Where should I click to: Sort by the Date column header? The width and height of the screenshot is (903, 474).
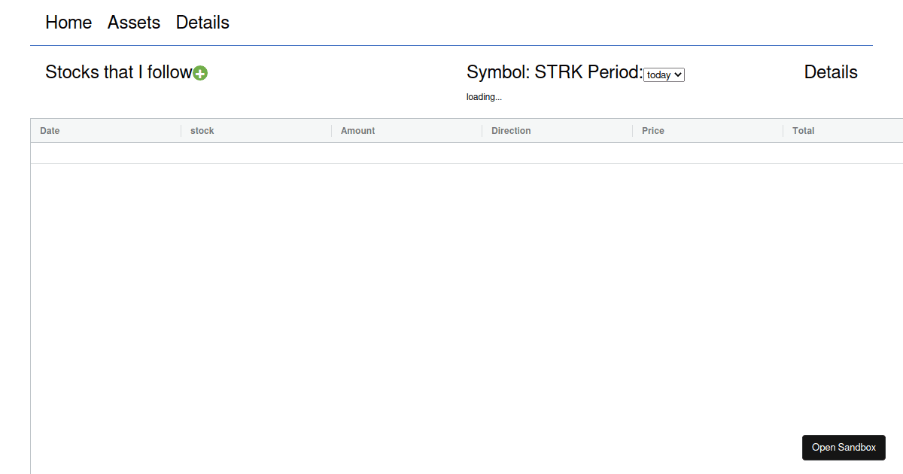50,131
